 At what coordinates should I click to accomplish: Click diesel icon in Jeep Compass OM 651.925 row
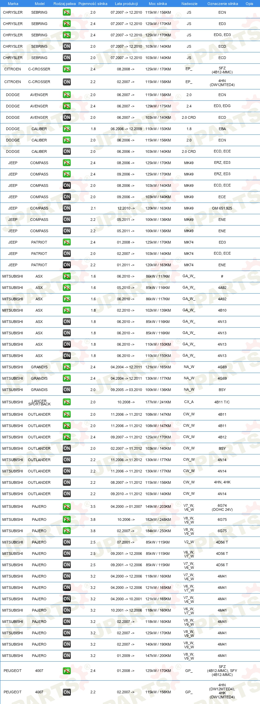coord(67,208)
